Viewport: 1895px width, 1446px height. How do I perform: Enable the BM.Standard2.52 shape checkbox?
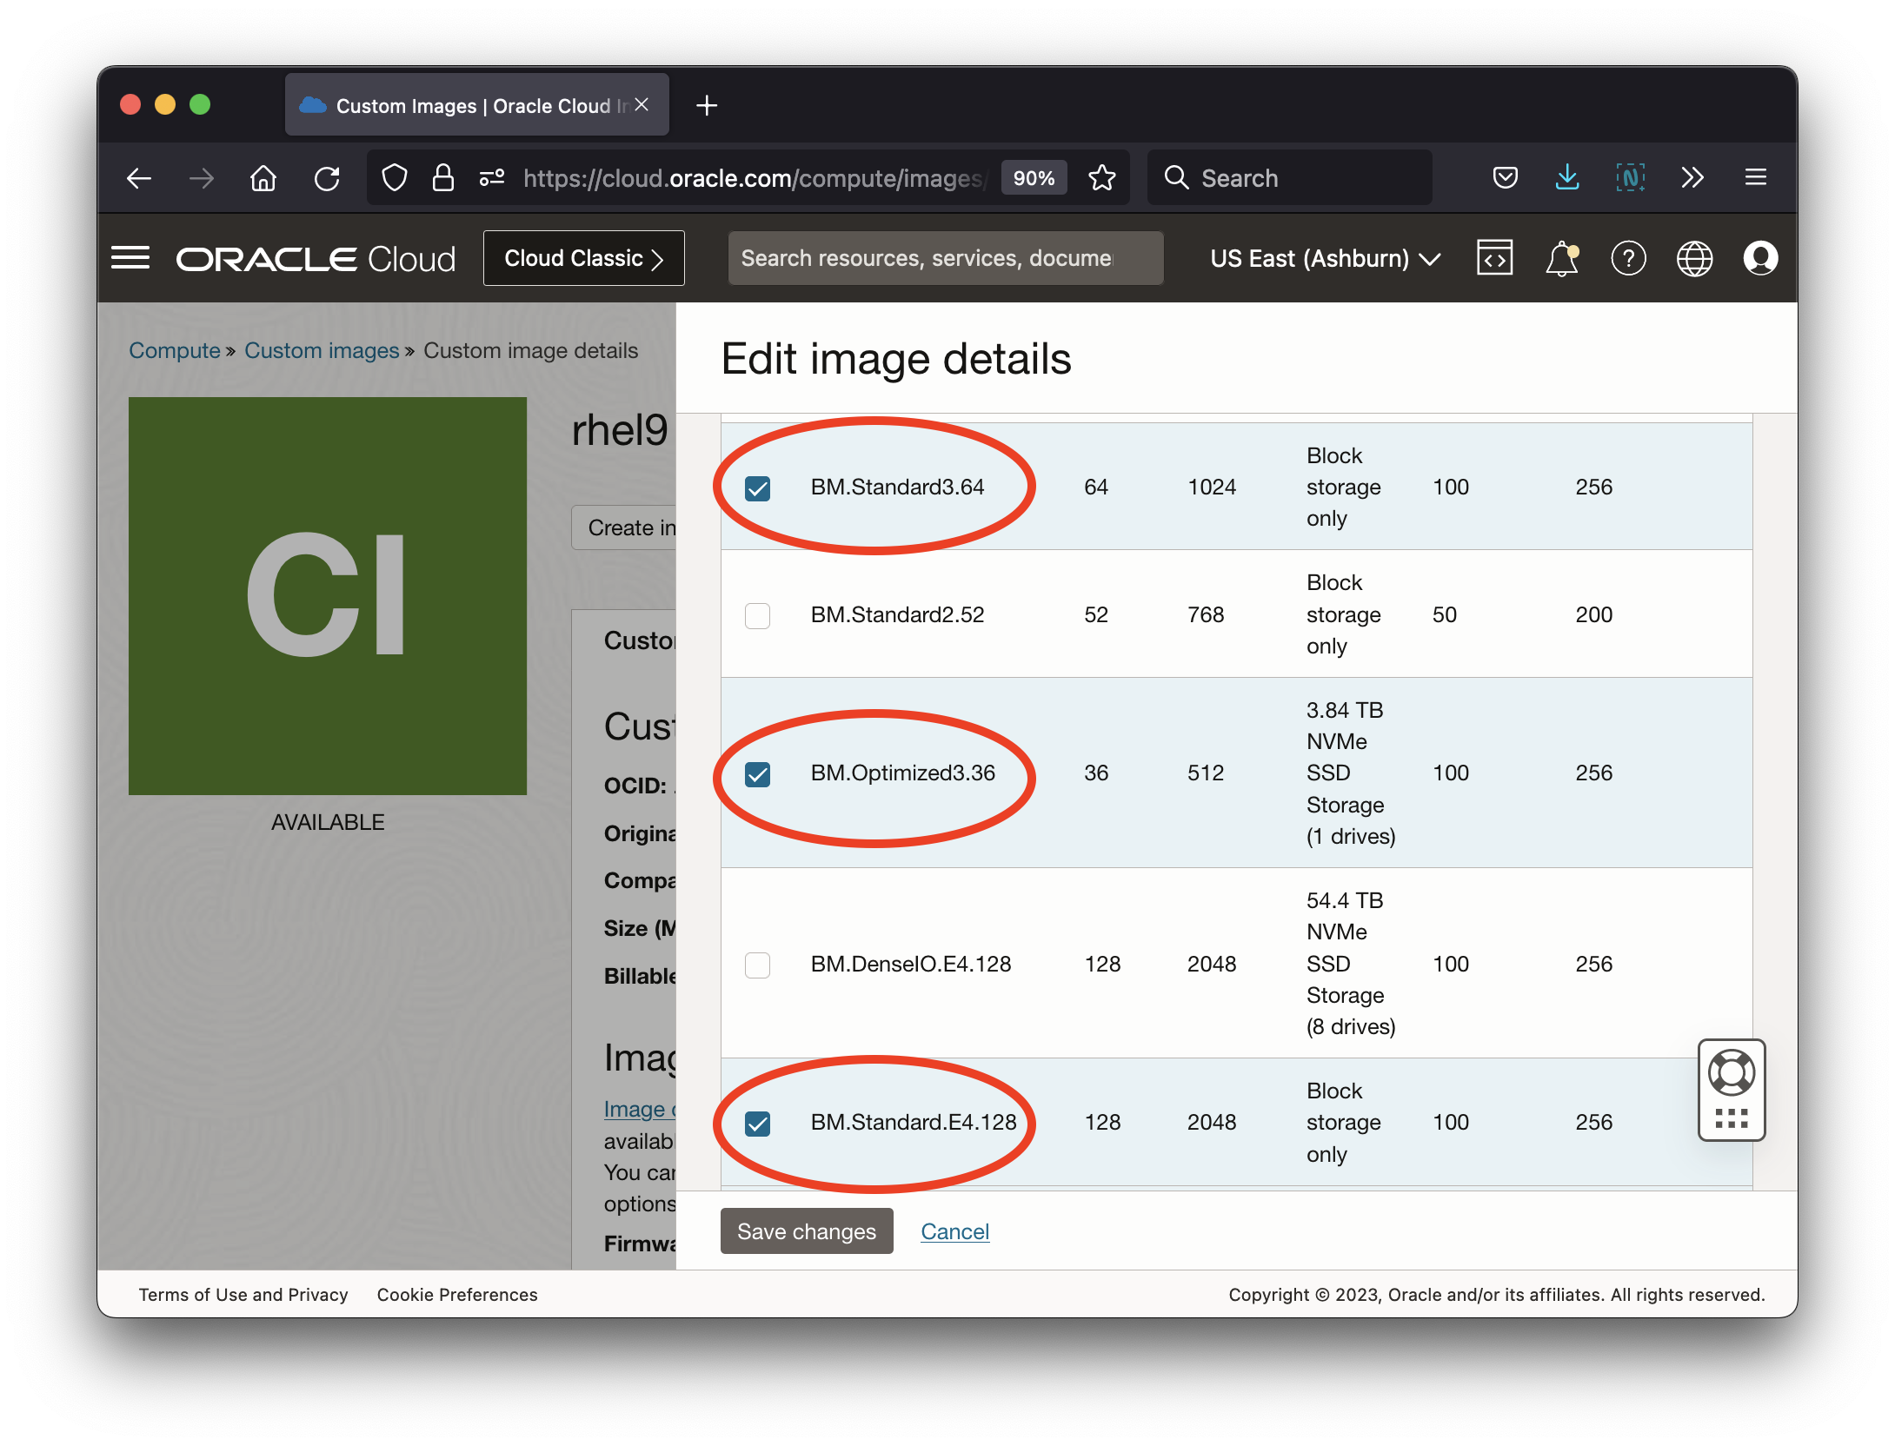tap(757, 615)
